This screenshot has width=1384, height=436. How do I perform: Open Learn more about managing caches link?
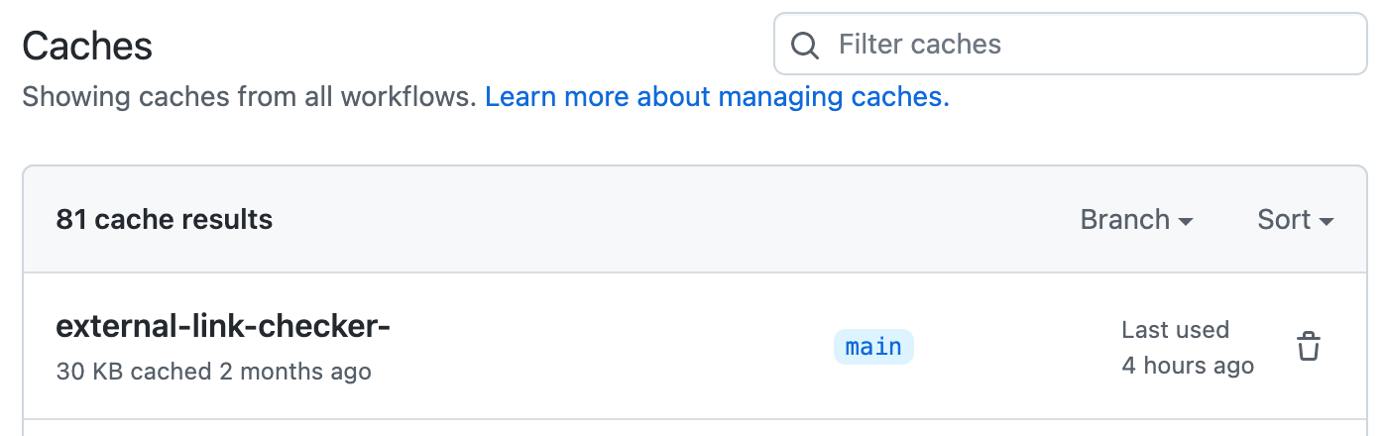point(717,97)
